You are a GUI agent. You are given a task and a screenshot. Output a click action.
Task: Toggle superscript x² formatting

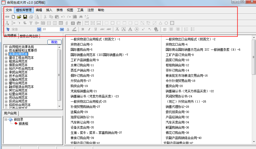tap(143, 29)
